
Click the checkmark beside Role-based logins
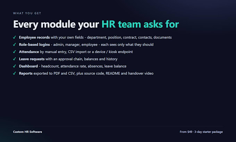tap(15, 44)
